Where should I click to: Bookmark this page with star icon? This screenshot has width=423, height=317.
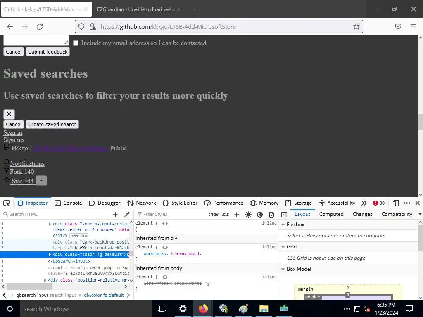pos(356,26)
